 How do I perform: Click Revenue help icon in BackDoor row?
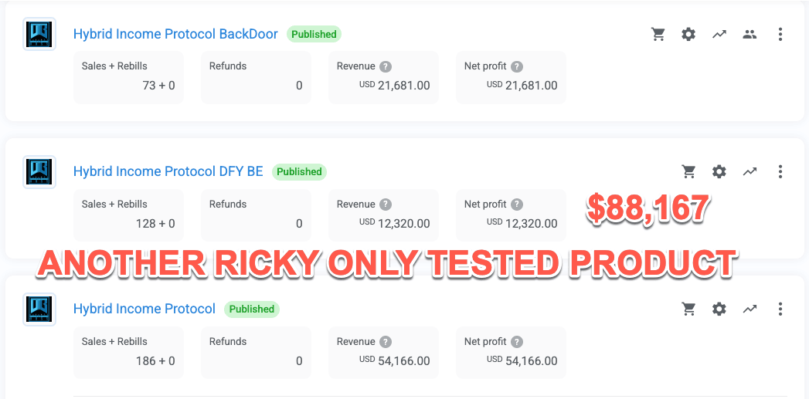(x=386, y=66)
